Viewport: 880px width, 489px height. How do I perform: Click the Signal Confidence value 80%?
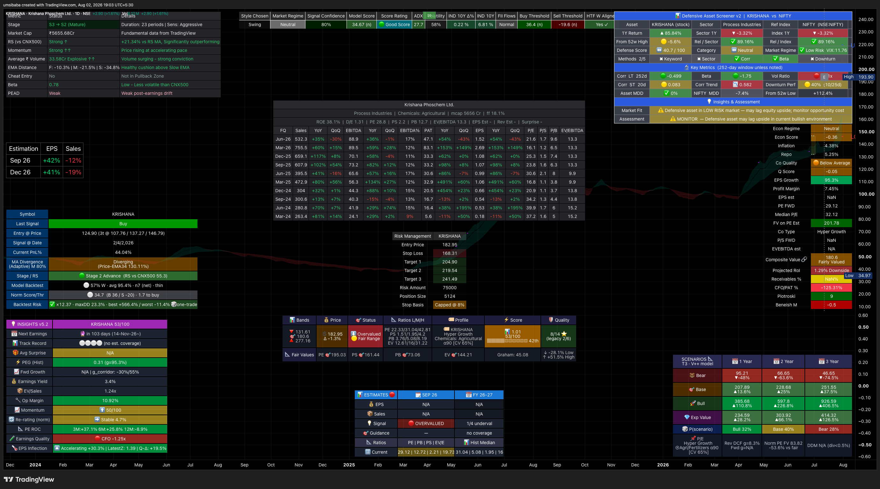[x=326, y=24]
